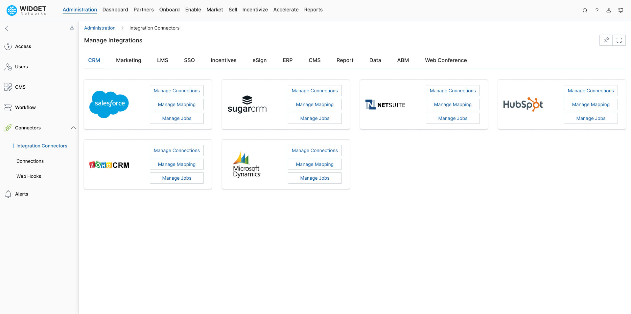Open SugarCRM Manage Jobs

[315, 118]
